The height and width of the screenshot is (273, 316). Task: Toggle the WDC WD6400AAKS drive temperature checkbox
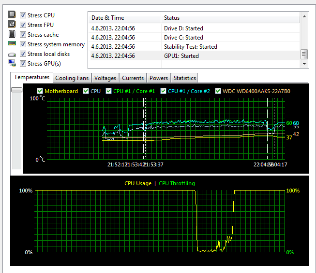pos(218,91)
